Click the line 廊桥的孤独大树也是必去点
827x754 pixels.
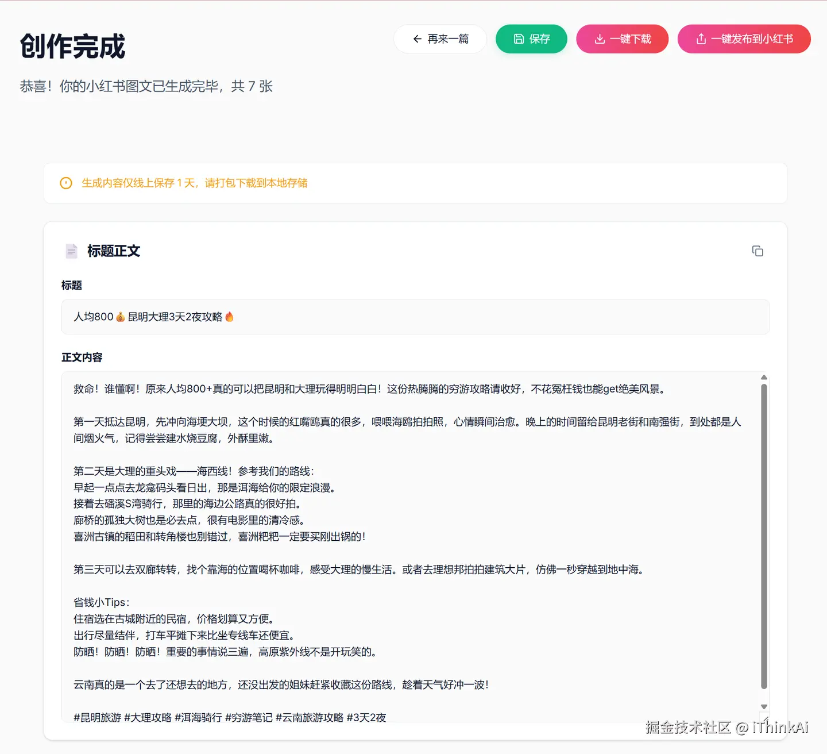189,520
